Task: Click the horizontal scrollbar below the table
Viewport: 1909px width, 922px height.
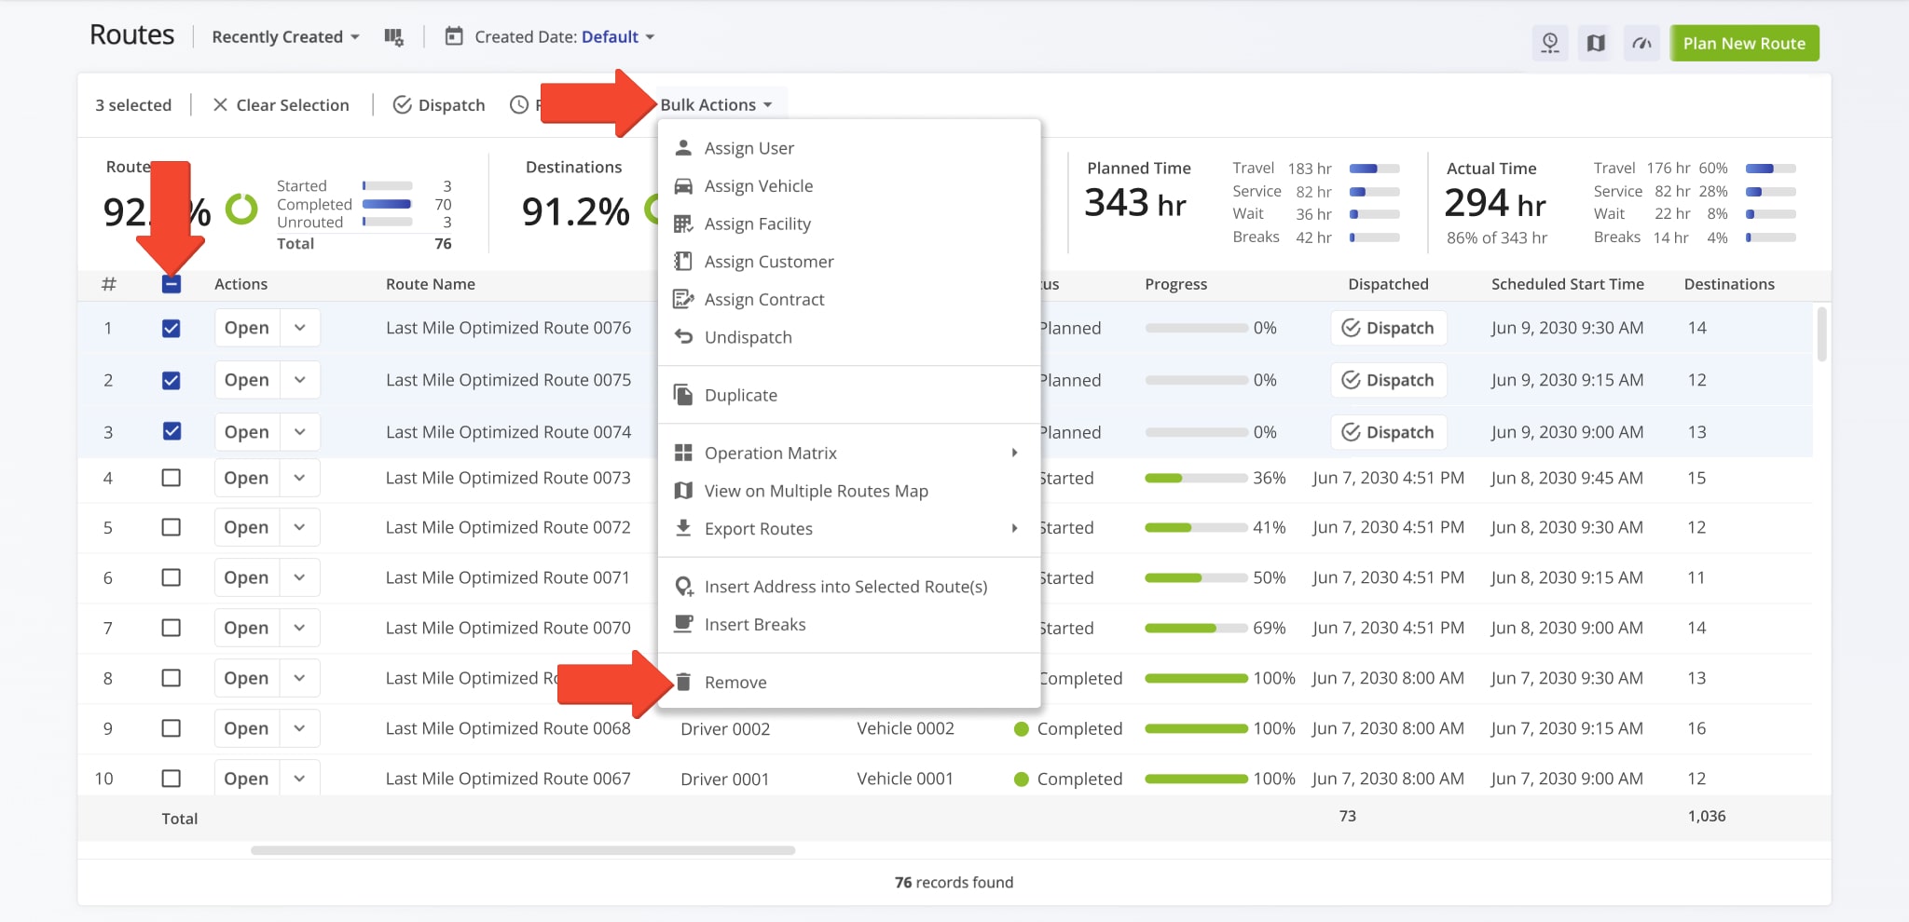Action: [x=522, y=850]
